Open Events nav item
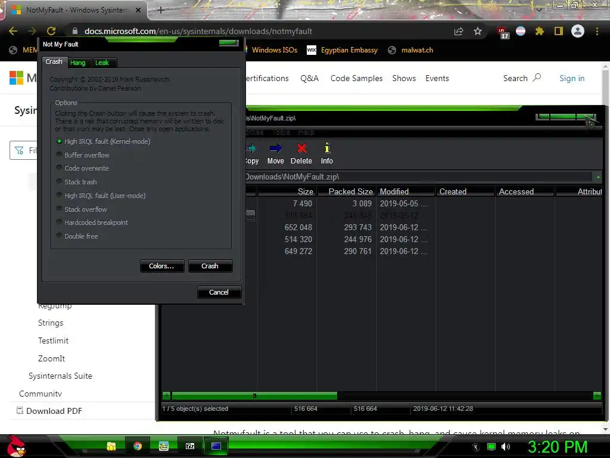Image resolution: width=610 pixels, height=458 pixels. [x=437, y=78]
